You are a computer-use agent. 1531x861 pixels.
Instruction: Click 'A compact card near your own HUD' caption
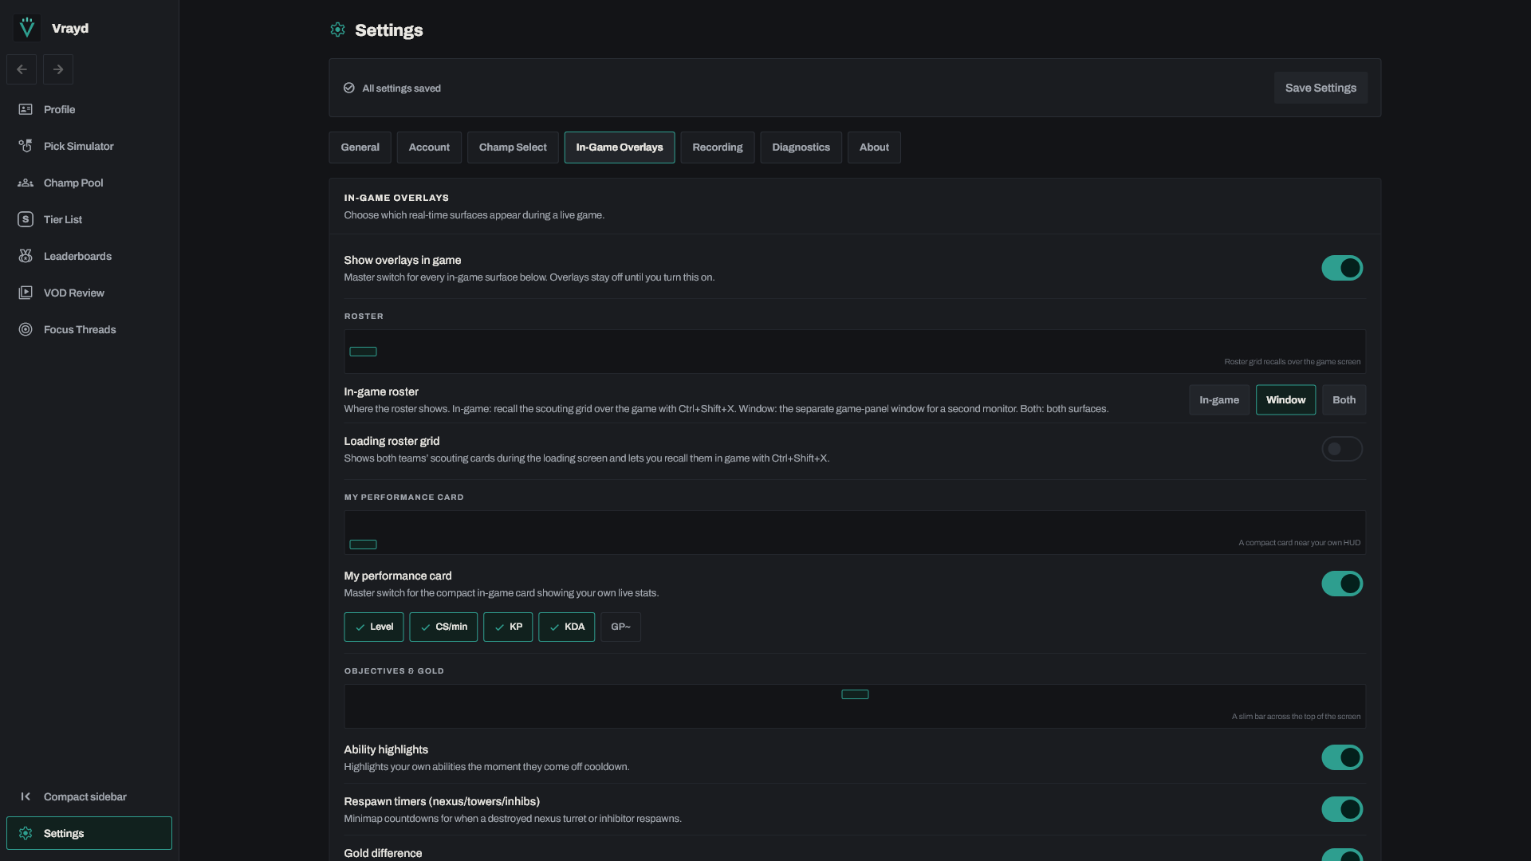coord(1299,543)
